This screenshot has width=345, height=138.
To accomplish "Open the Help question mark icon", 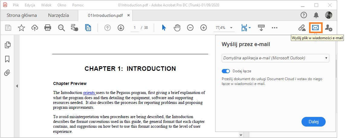I will pyautogui.click(x=304, y=15).
